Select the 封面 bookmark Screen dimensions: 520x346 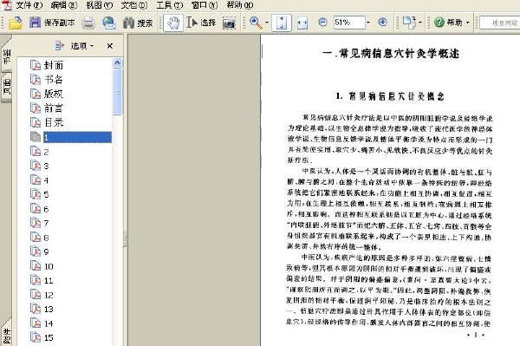(54, 65)
